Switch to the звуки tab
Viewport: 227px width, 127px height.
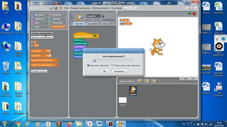[x=105, y=24]
